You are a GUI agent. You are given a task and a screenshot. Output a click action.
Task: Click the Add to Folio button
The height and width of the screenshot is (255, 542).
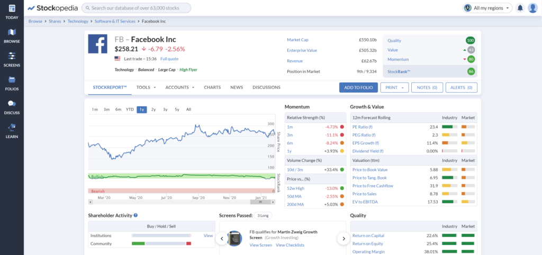point(358,87)
